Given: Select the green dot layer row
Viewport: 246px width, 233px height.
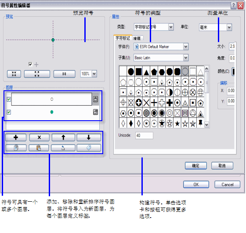Looking at the screenshot, I should tap(52, 112).
